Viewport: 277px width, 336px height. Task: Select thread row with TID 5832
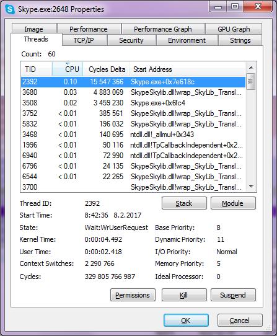(x=133, y=124)
